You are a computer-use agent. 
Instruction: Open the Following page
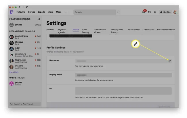21,12
